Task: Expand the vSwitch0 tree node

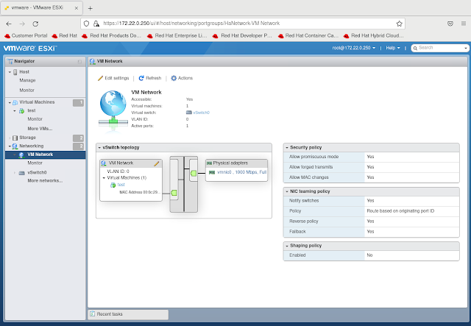Action: pyautogui.click(x=15, y=173)
